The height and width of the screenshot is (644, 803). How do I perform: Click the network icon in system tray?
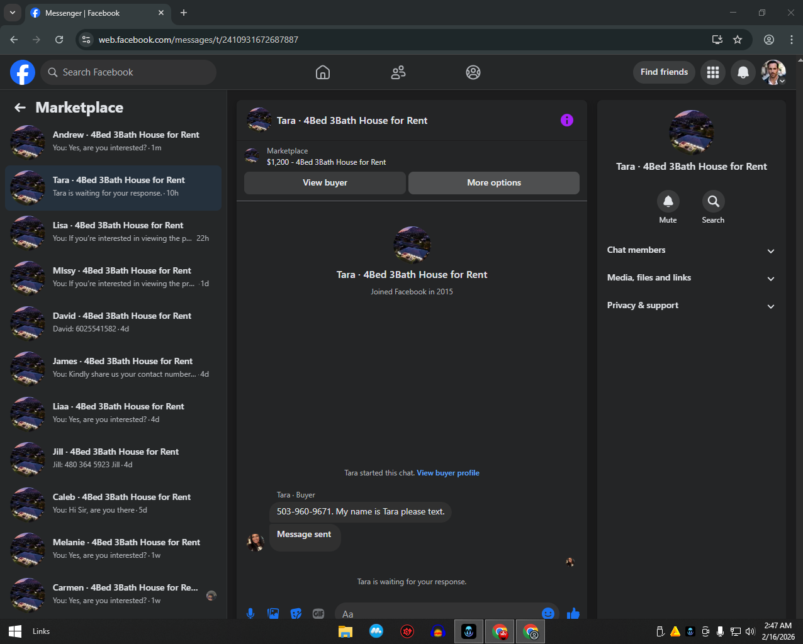click(x=735, y=631)
